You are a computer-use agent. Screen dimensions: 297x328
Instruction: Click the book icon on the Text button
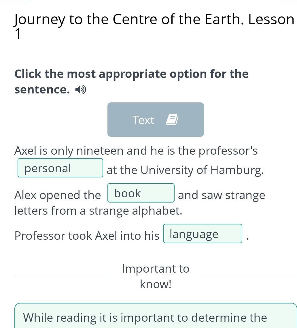click(172, 120)
